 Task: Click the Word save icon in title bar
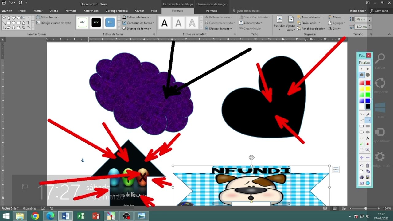pyautogui.click(x=4, y=3)
